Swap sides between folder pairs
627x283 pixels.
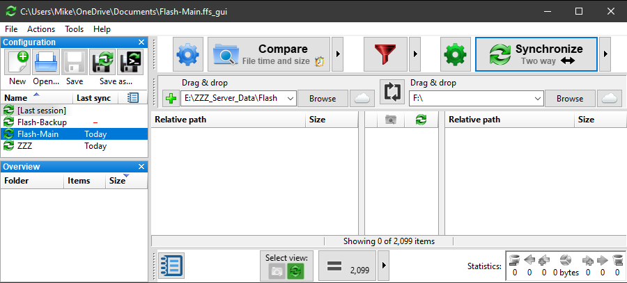pos(392,91)
